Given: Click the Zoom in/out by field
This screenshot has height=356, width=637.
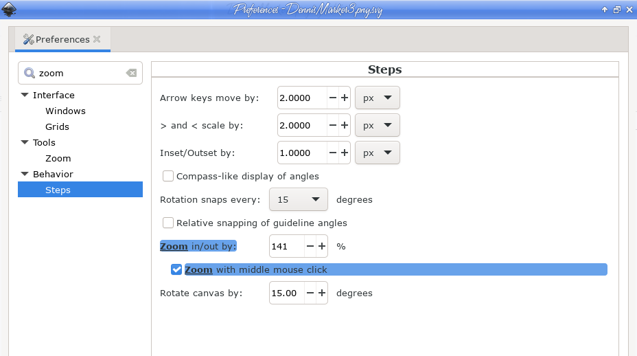Looking at the screenshot, I should click(287, 246).
